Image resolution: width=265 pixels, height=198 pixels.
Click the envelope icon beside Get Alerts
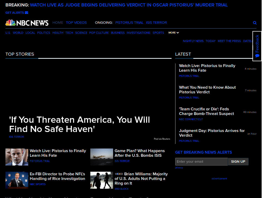pos(26,13)
